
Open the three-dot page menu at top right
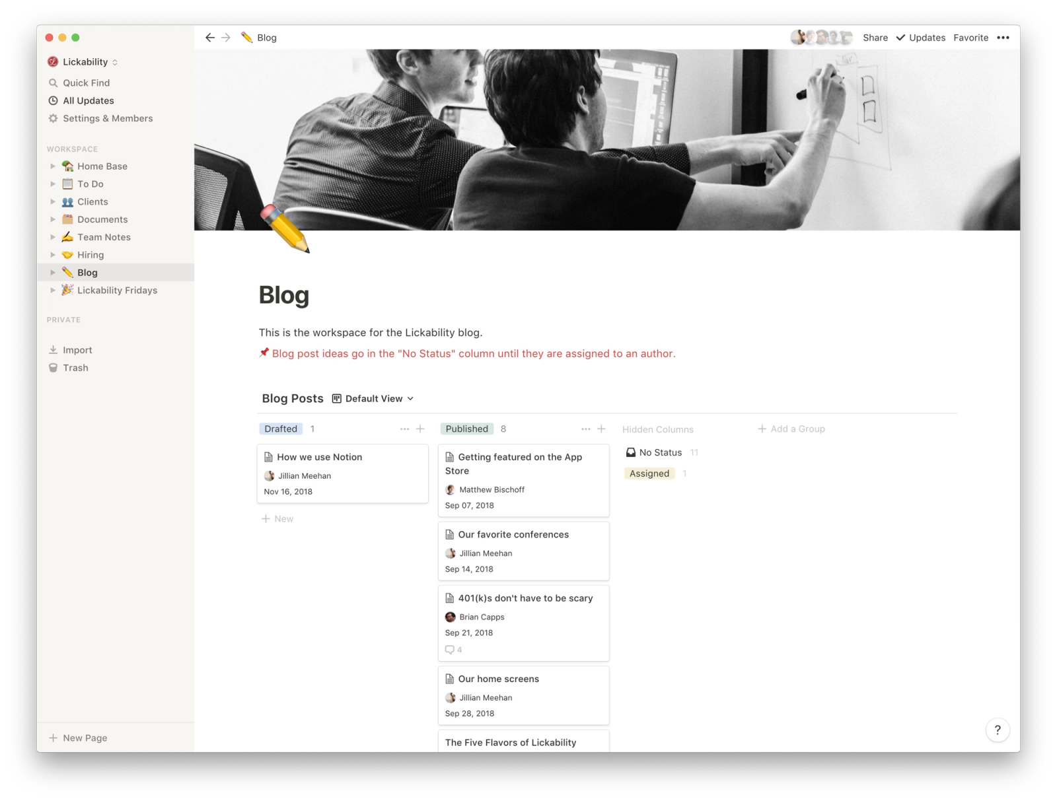click(1003, 38)
